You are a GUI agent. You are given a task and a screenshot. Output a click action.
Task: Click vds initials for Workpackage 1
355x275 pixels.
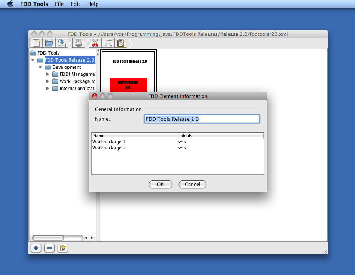coord(182,142)
